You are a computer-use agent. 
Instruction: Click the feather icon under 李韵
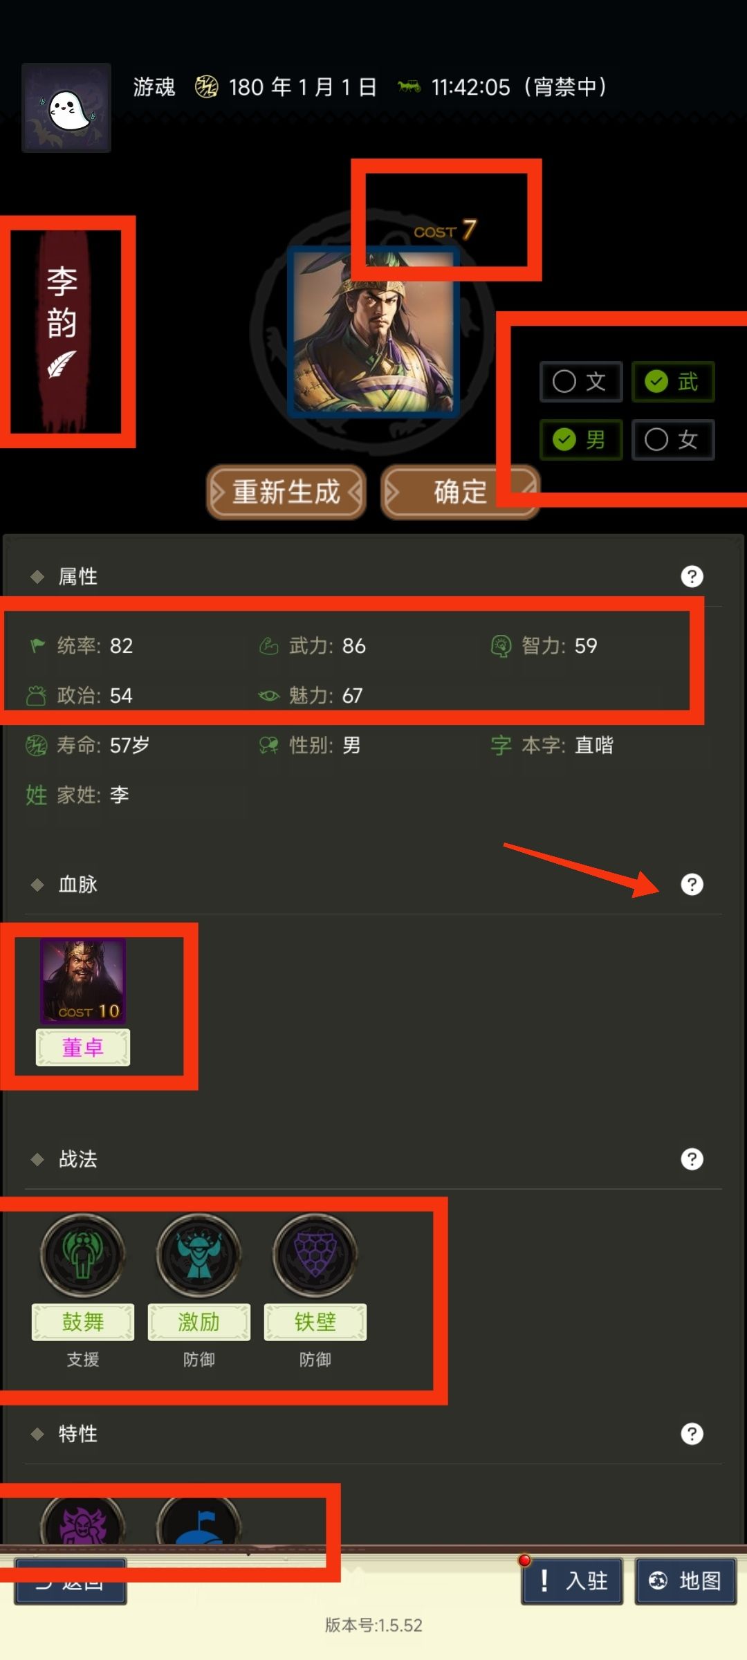[x=62, y=363]
